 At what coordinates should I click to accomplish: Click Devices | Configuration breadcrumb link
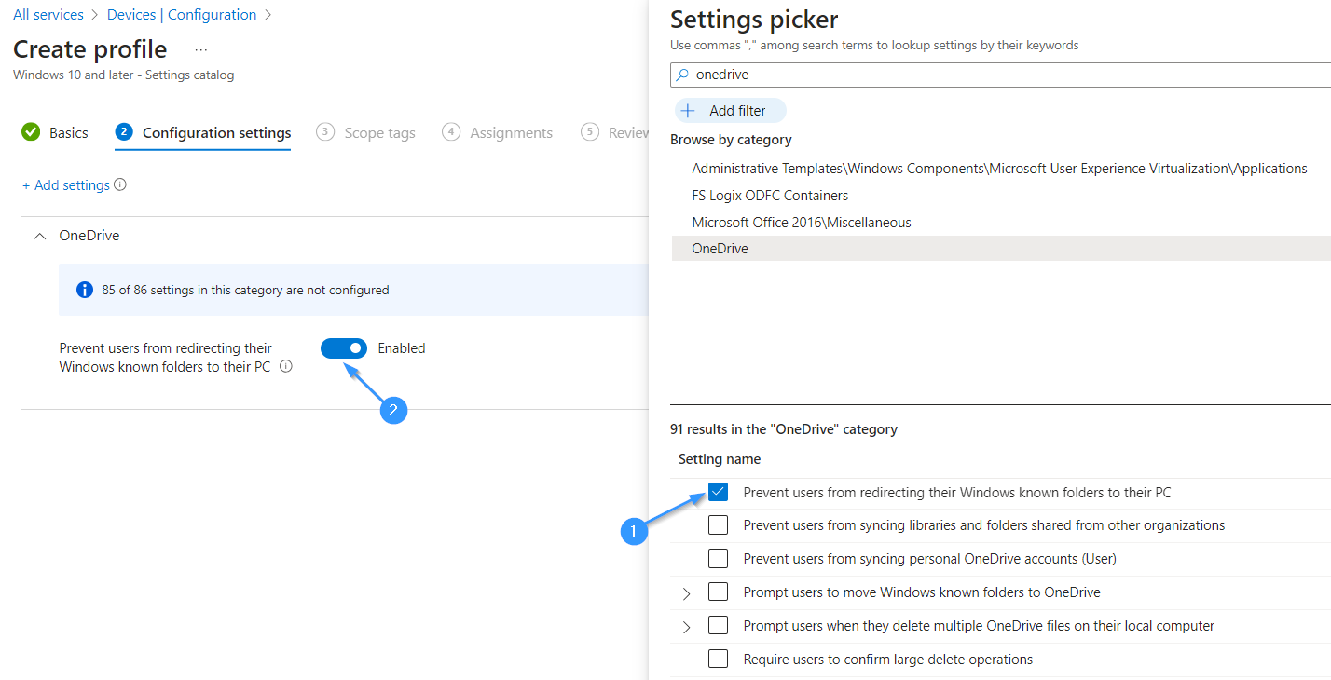[182, 15]
